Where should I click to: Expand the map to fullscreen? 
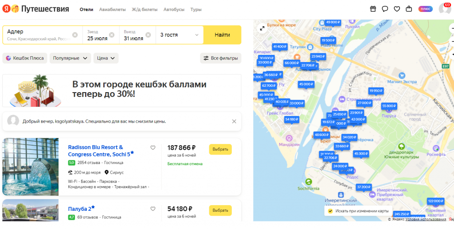pyautogui.click(x=262, y=28)
